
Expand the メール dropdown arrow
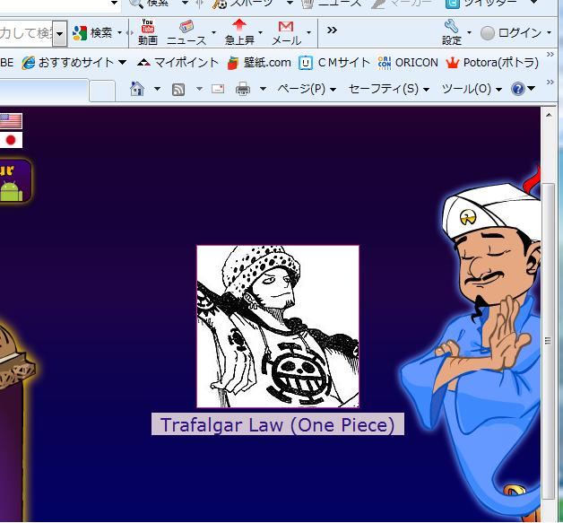[x=308, y=32]
